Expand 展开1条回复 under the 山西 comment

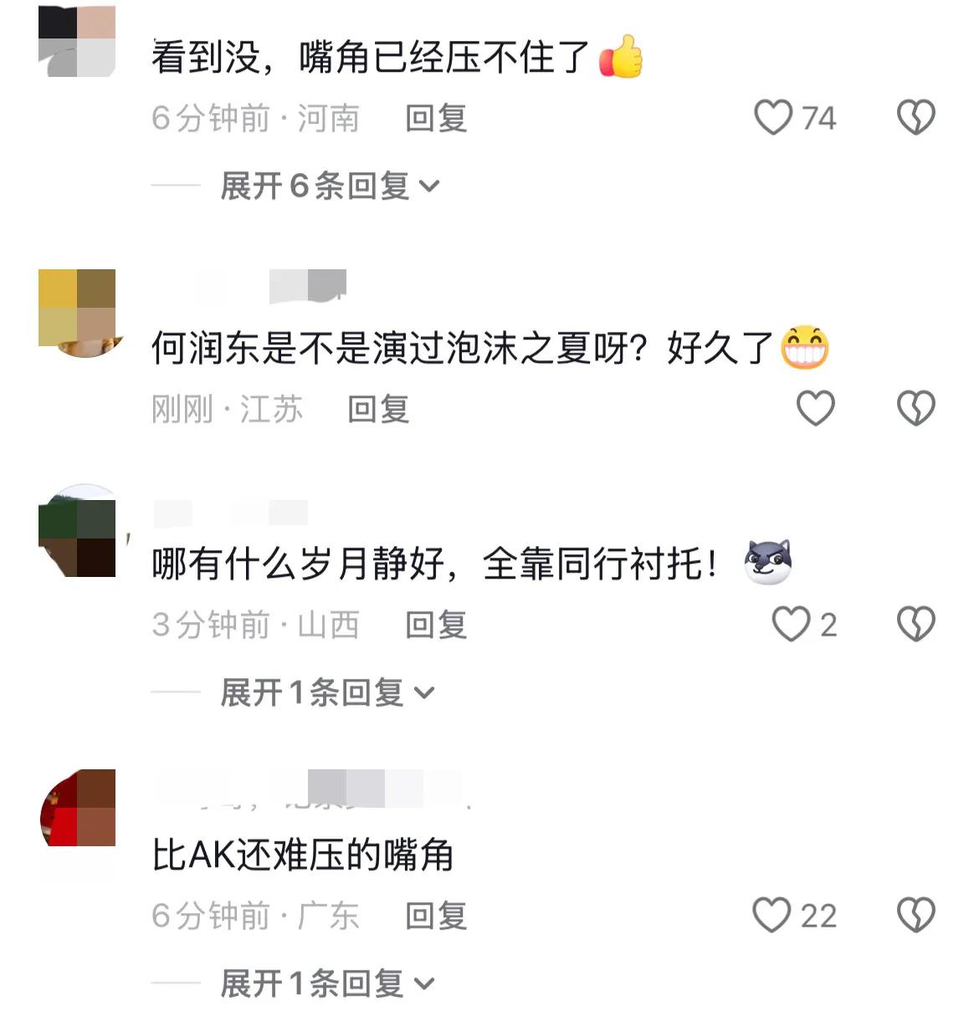(327, 692)
